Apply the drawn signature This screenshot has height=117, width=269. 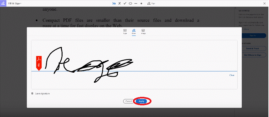pos(141,101)
